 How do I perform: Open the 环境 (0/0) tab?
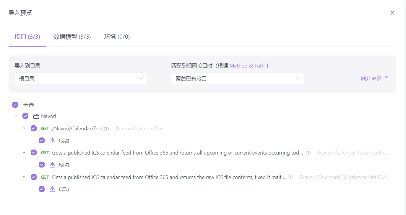117,37
